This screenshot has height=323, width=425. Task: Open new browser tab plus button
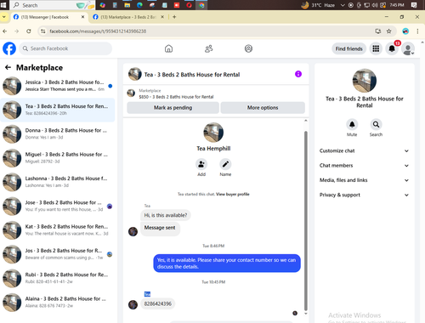(174, 17)
